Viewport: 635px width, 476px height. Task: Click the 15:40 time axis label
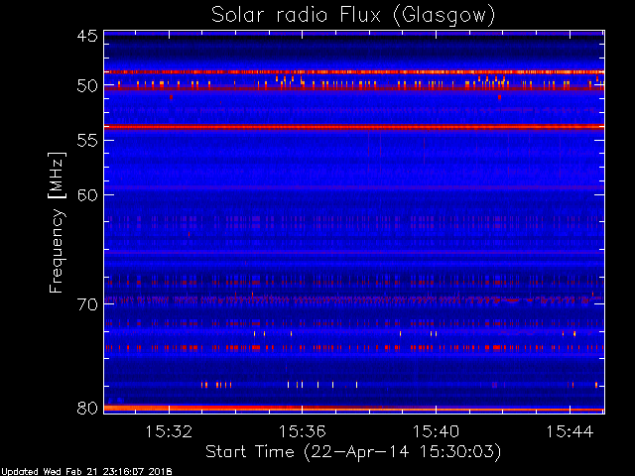click(x=436, y=431)
